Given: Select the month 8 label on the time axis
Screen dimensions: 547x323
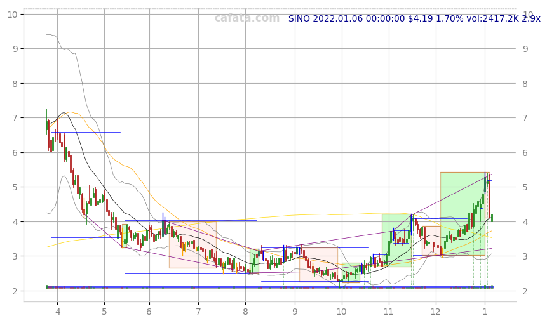Looking at the screenshot, I should point(245,312).
